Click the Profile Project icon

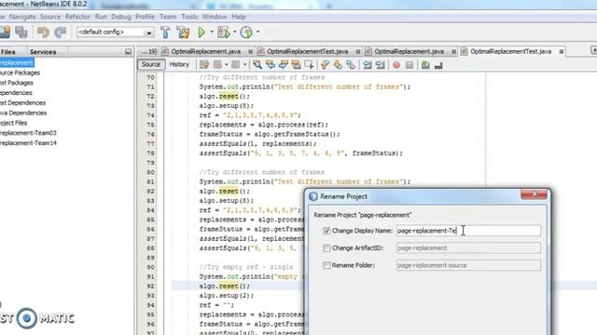246,33
